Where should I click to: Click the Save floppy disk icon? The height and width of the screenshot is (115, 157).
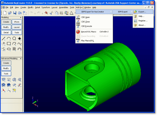click(15, 13)
